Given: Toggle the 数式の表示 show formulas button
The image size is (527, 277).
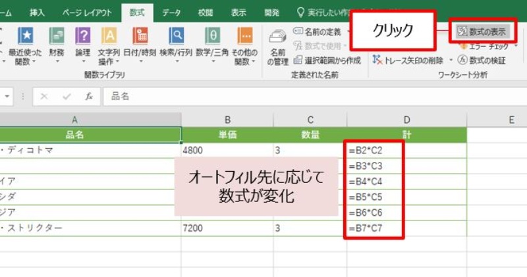Looking at the screenshot, I should pyautogui.click(x=483, y=31).
